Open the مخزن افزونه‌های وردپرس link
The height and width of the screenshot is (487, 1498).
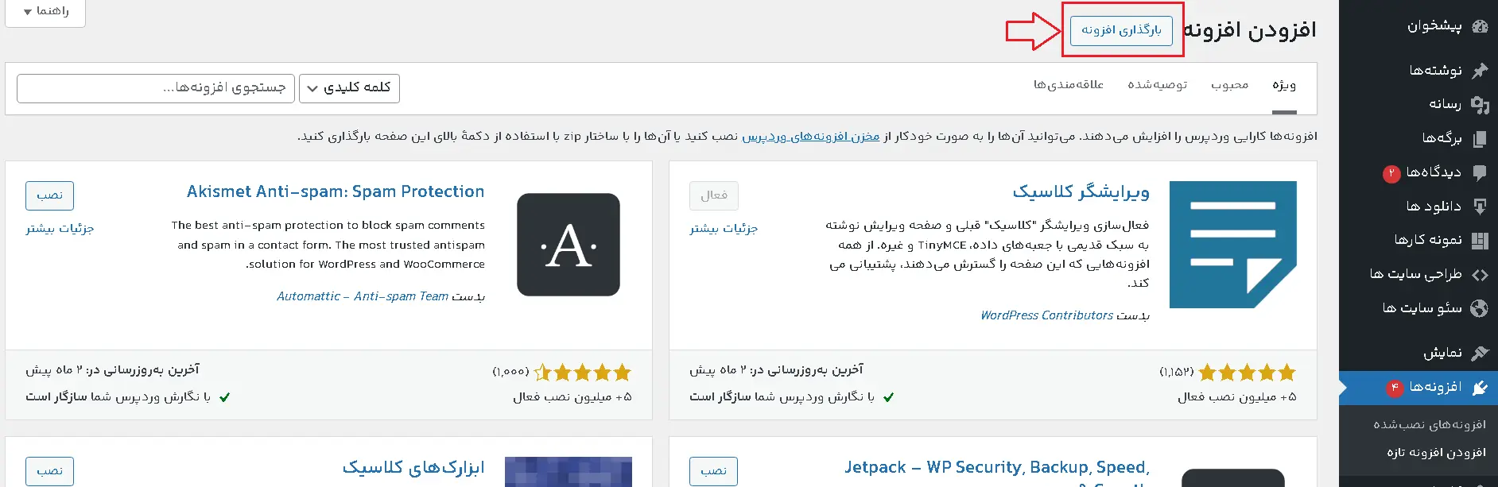[811, 137]
